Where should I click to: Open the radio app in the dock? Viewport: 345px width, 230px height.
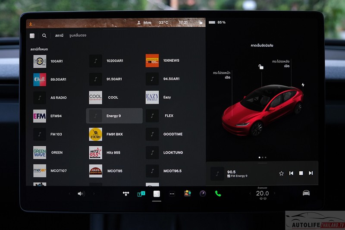coord(157,194)
